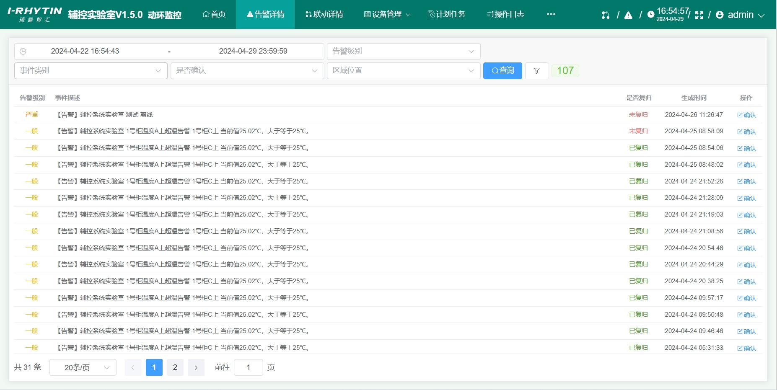The width and height of the screenshot is (777, 390).
Task: Click the 是否复归 column header
Action: 639,98
